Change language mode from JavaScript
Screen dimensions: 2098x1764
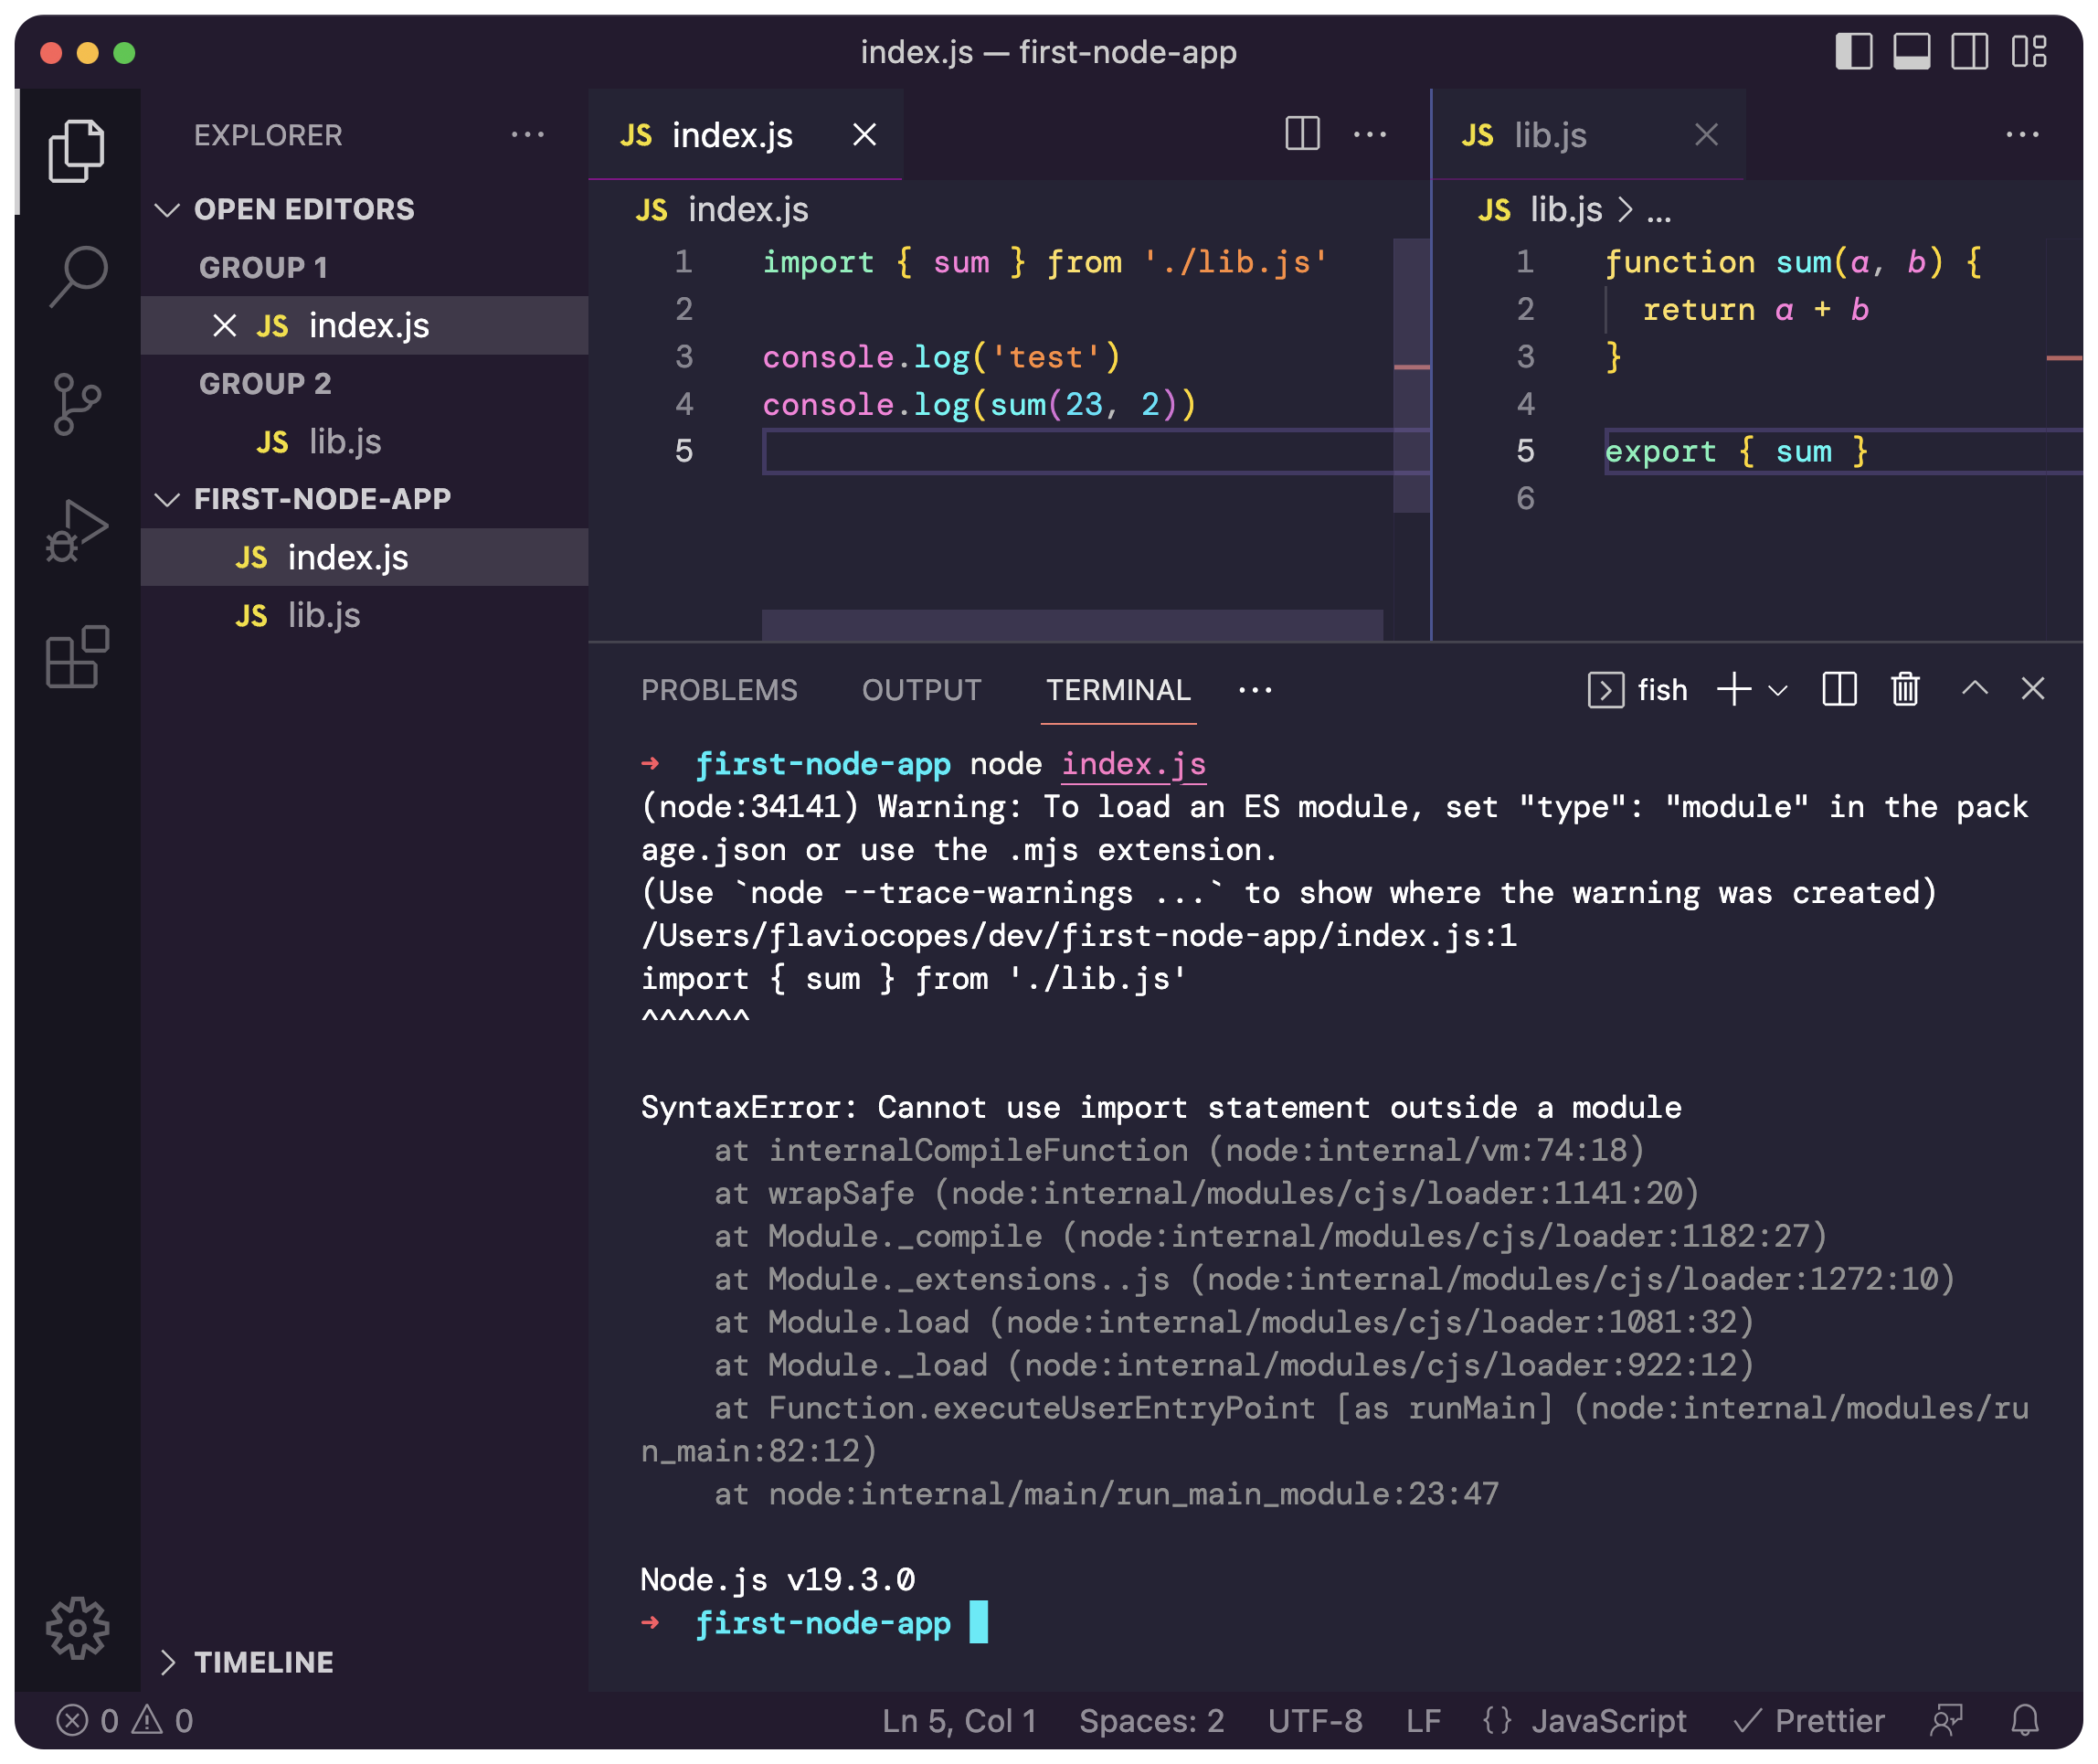[x=1607, y=1720]
